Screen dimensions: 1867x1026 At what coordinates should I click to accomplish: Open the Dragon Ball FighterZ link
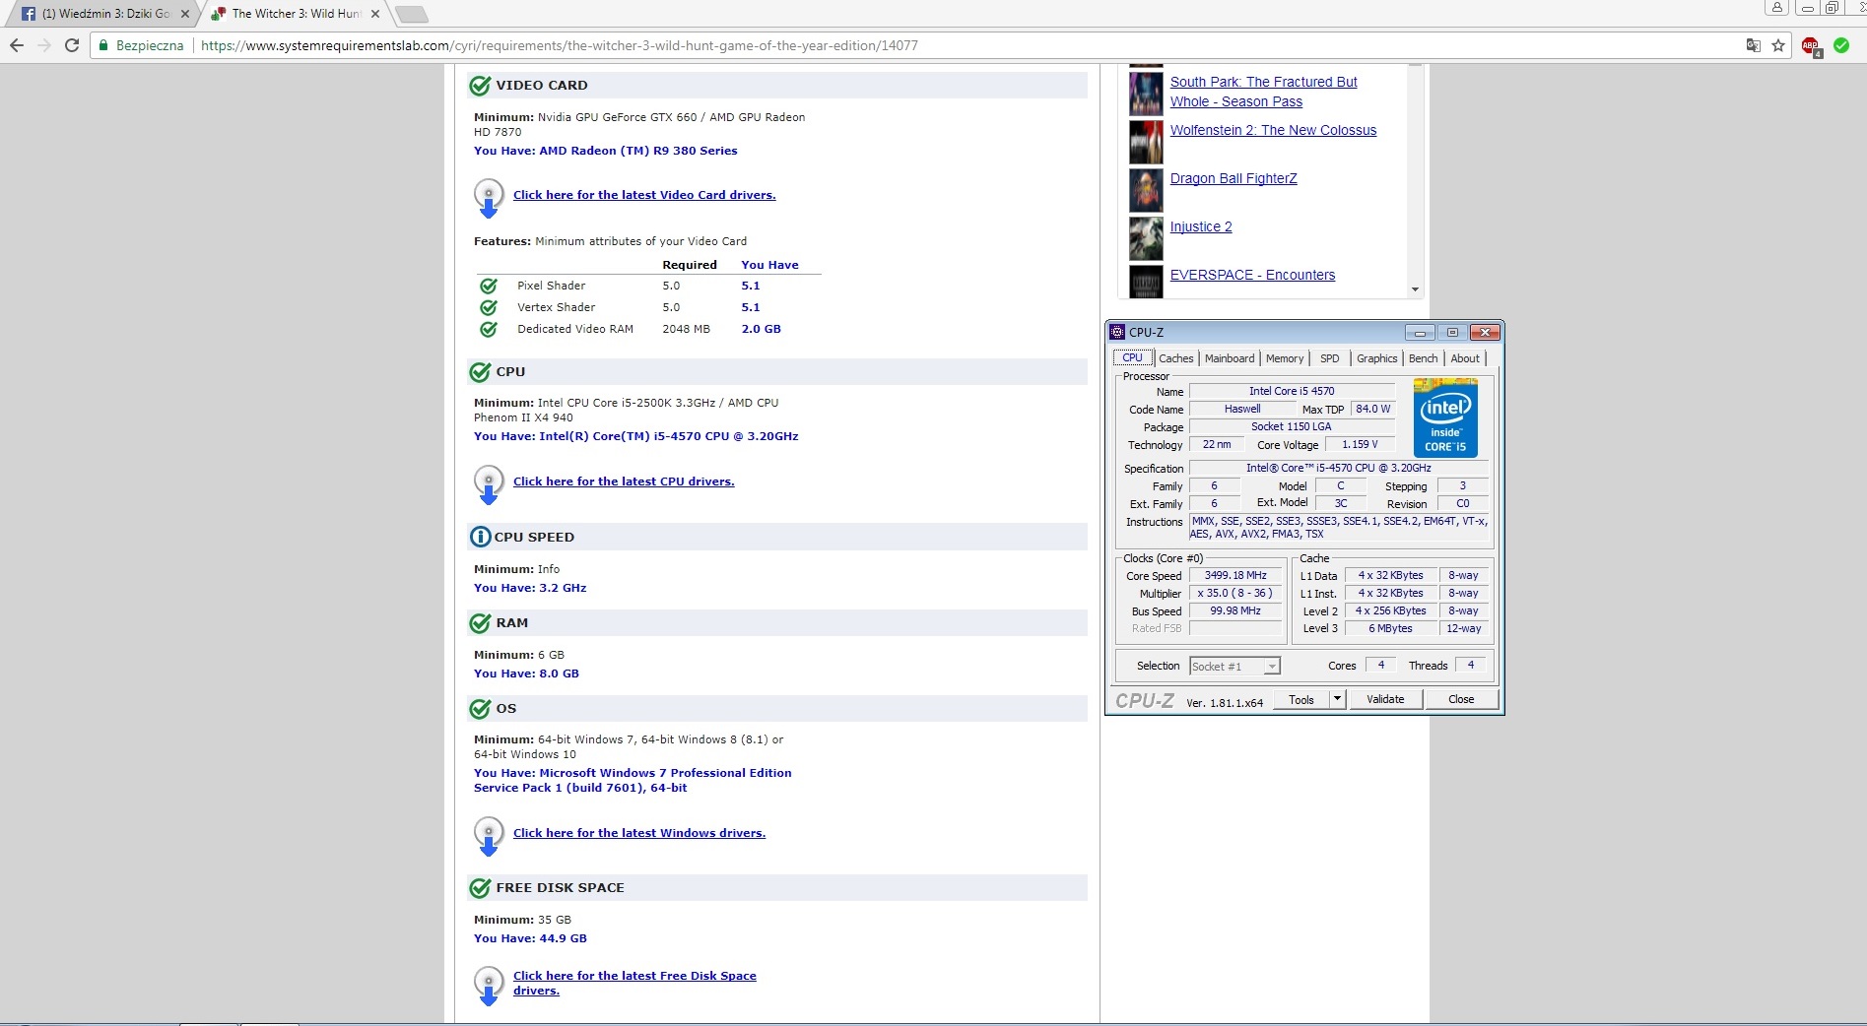[1234, 178]
